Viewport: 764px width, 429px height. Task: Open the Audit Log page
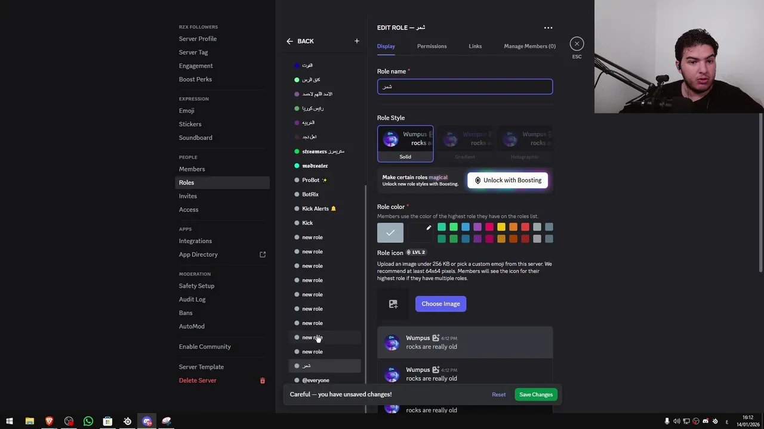(x=222, y=300)
